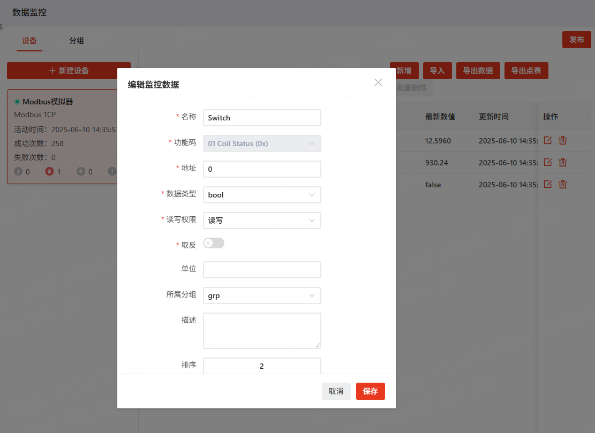Click trash icon for the false value row
595x433 pixels.
point(563,184)
